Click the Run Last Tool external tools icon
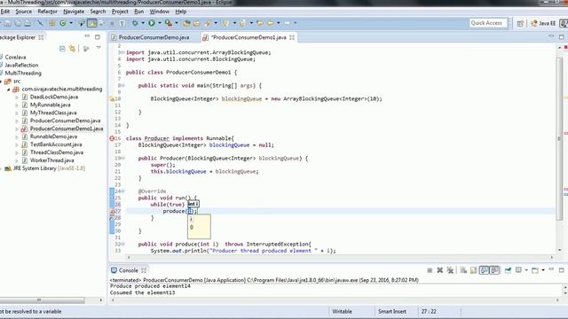Image resolution: width=568 pixels, height=319 pixels. 169,23
